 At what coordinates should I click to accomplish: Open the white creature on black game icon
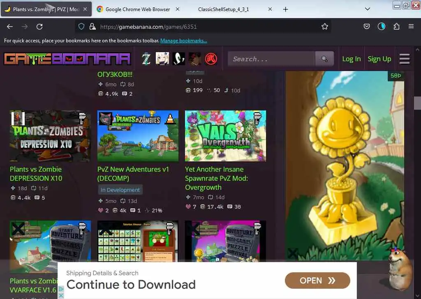(178, 59)
